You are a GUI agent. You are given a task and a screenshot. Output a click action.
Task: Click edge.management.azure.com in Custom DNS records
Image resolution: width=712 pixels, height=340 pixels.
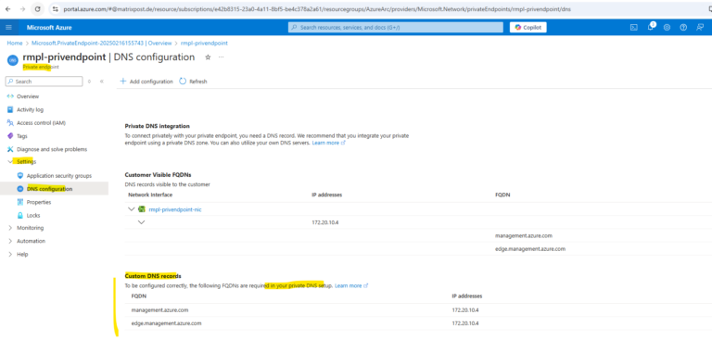tap(166, 323)
